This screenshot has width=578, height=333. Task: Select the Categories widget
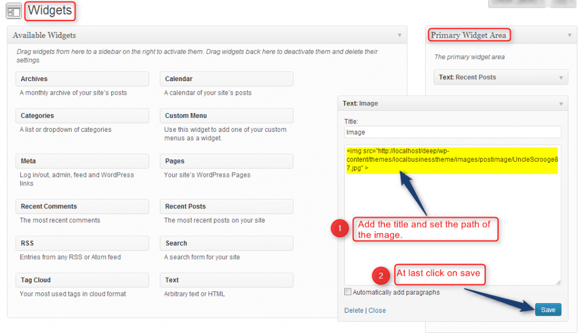(82, 116)
